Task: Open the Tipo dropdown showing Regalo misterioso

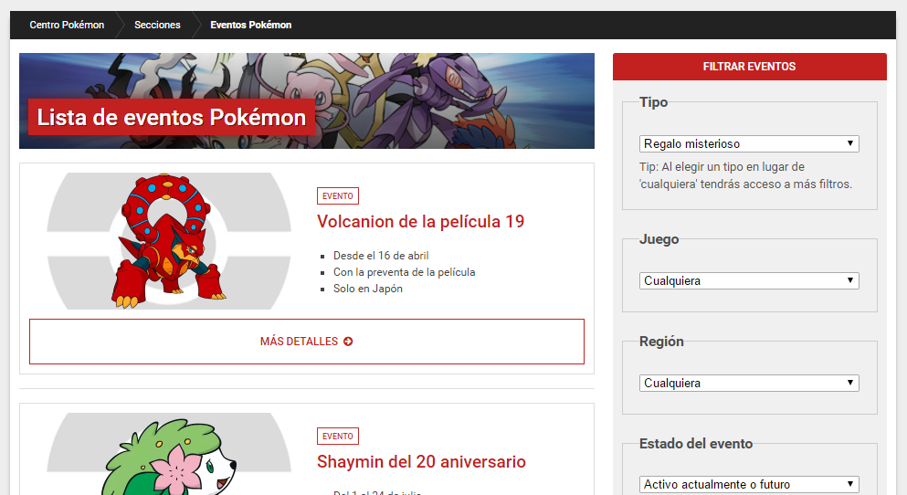Action: coord(749,143)
